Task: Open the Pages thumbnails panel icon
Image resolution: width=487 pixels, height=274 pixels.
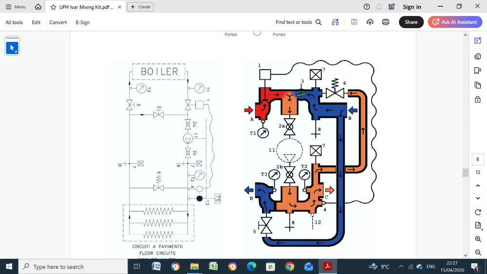Action: pos(478,85)
